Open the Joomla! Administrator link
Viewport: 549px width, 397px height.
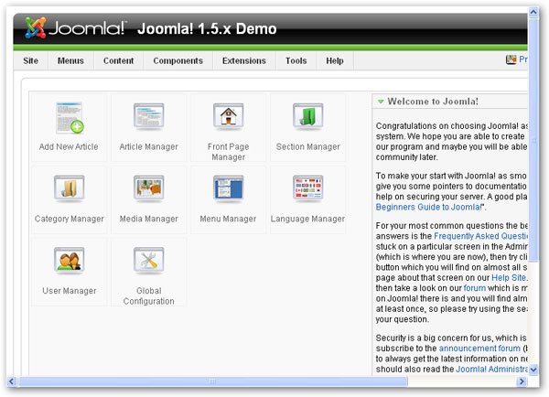(x=491, y=369)
